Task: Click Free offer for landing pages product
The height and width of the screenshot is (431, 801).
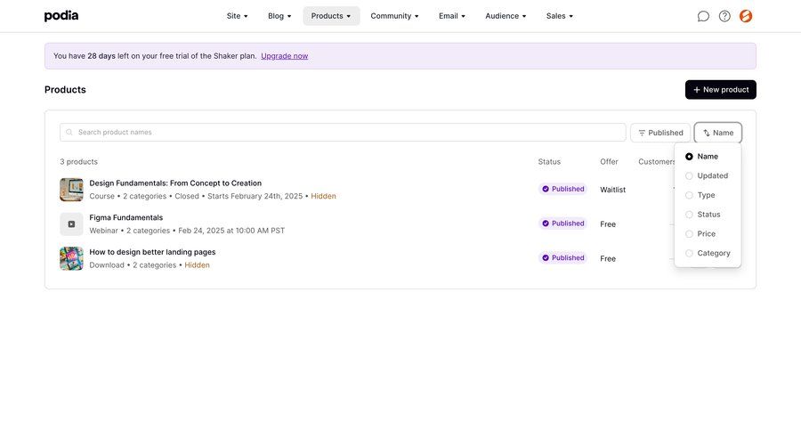Action: click(607, 259)
